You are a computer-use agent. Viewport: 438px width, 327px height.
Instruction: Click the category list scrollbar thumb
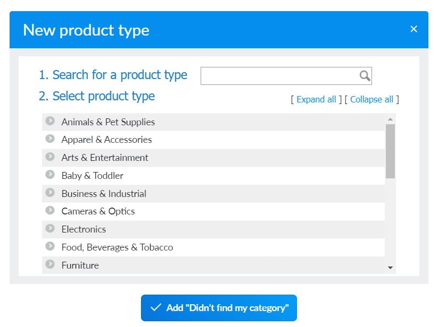point(390,151)
